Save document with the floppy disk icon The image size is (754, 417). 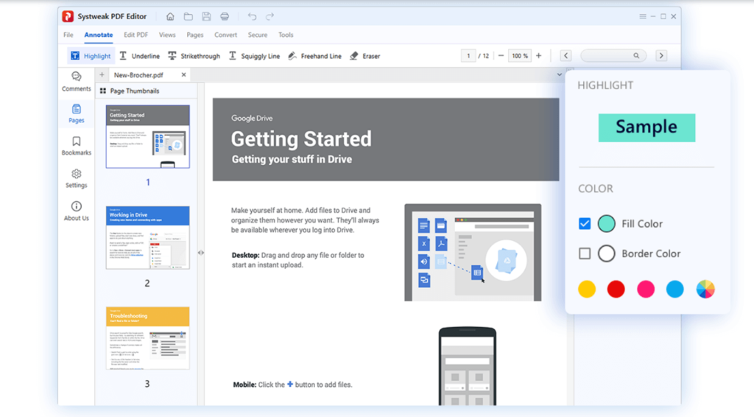click(206, 16)
